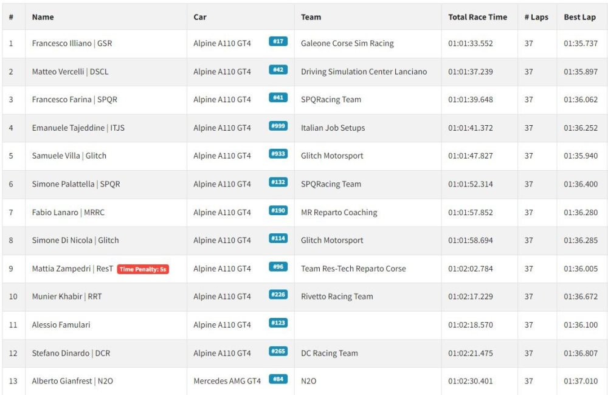Click team Team Res-Tech Reparto Corse
Screen dimensions: 608x395
click(354, 269)
